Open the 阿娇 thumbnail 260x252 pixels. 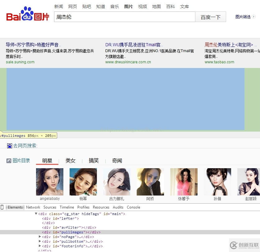(150, 182)
